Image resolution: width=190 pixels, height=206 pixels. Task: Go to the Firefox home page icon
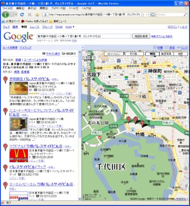click(37, 15)
